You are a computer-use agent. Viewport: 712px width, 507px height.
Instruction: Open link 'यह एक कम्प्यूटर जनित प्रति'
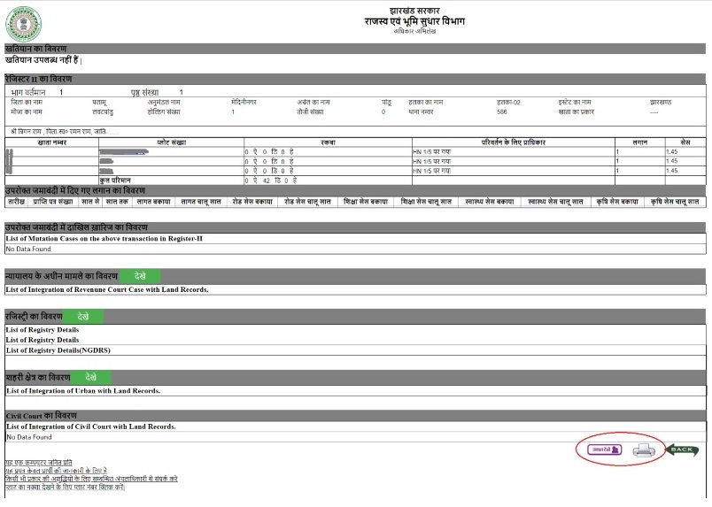[x=39, y=463]
